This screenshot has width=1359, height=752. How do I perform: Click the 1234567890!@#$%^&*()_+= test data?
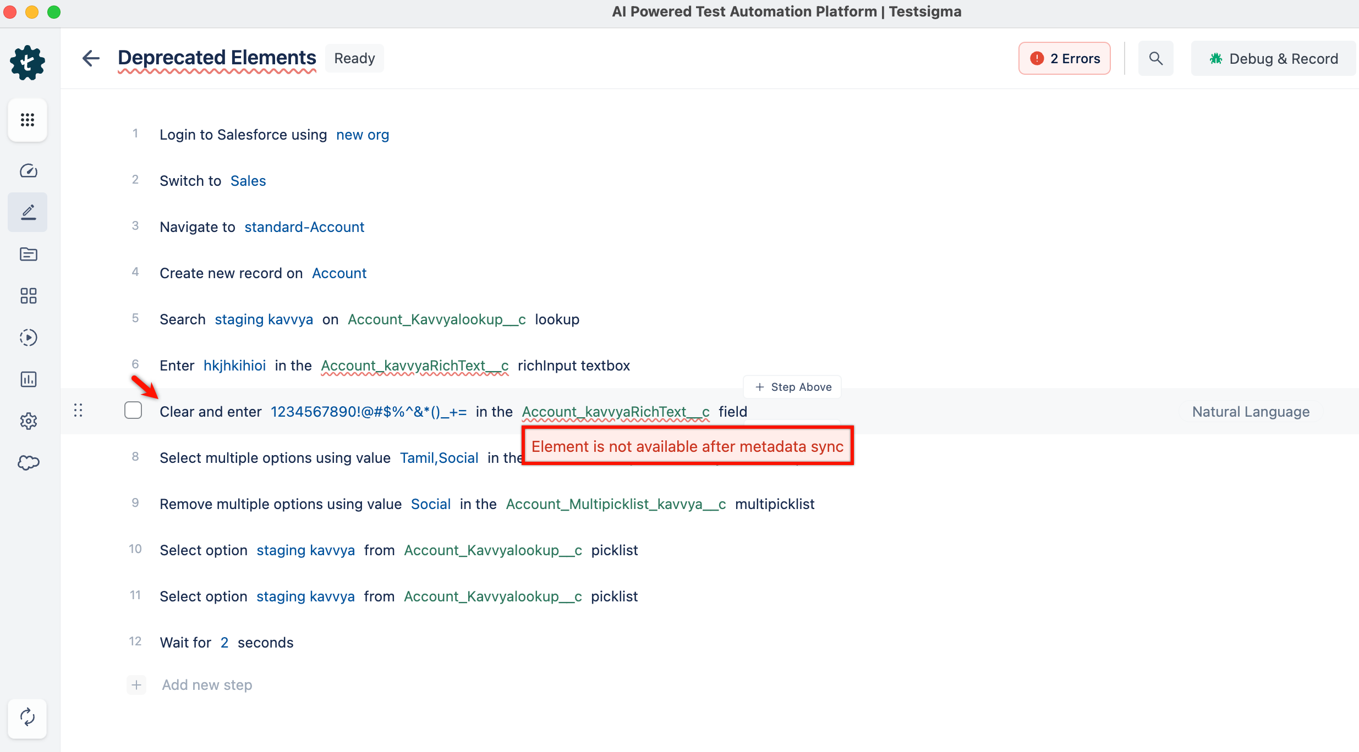(x=369, y=412)
